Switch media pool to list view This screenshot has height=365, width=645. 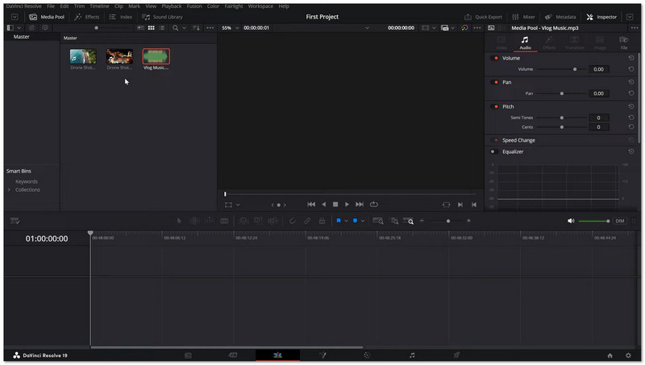(x=162, y=28)
